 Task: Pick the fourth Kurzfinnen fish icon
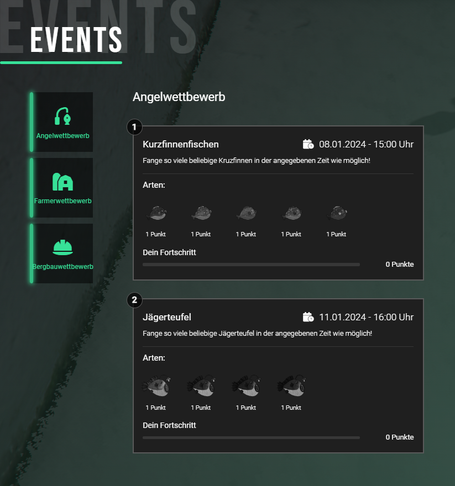click(x=291, y=213)
